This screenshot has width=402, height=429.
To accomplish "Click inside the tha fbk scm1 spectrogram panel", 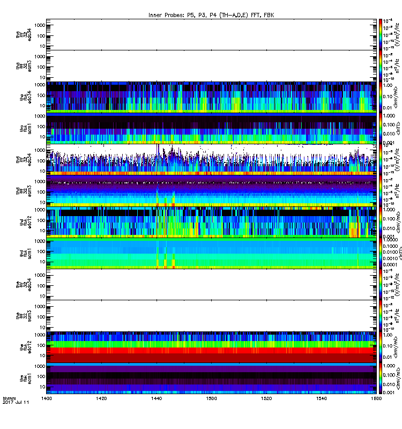I will pos(211,128).
